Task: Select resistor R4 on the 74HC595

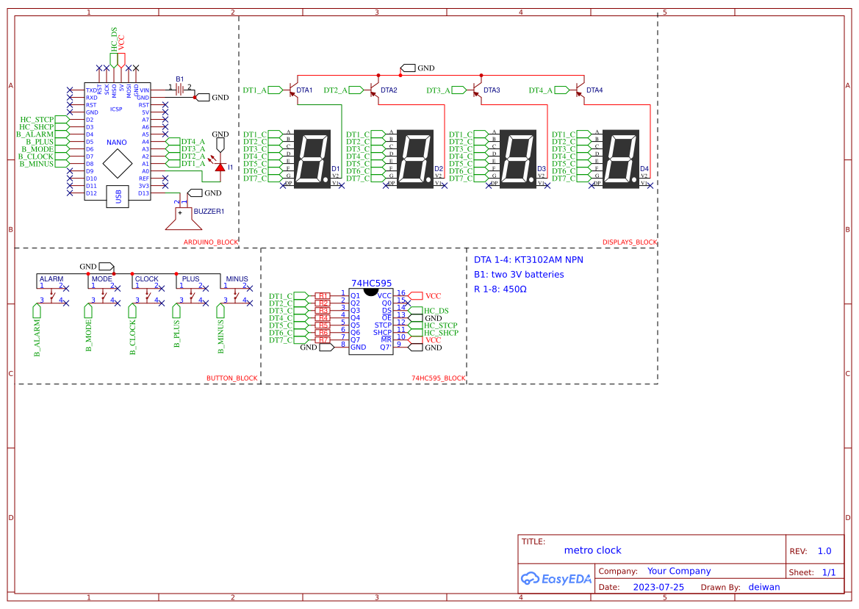Action: (323, 317)
